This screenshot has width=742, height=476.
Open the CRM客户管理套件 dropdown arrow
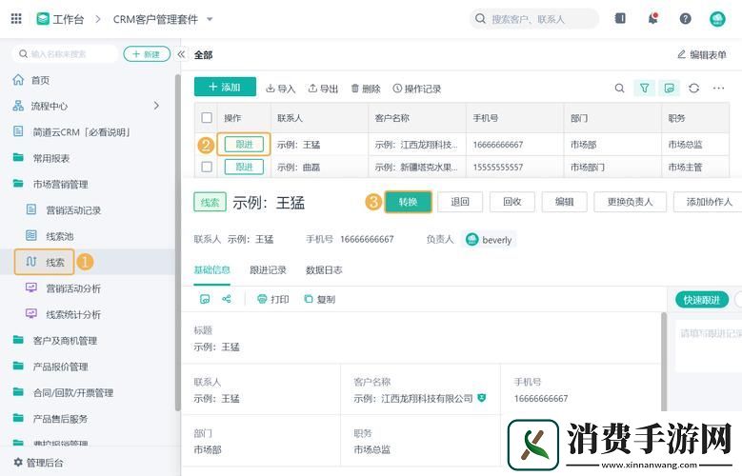click(210, 19)
